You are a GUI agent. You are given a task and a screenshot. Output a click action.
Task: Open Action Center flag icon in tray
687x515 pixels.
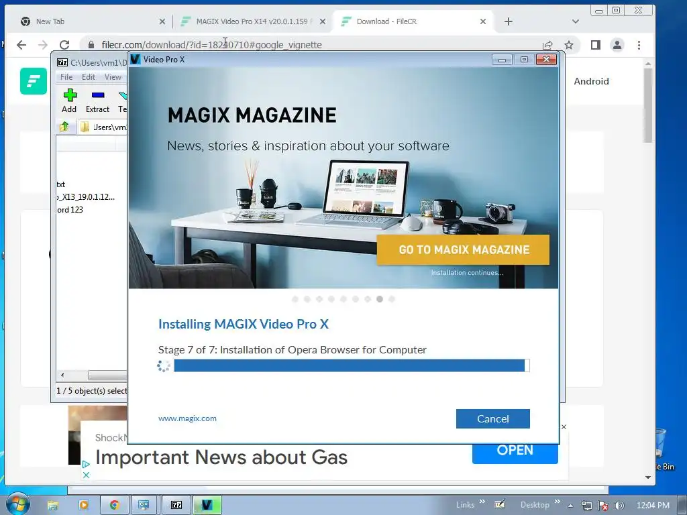[603, 506]
